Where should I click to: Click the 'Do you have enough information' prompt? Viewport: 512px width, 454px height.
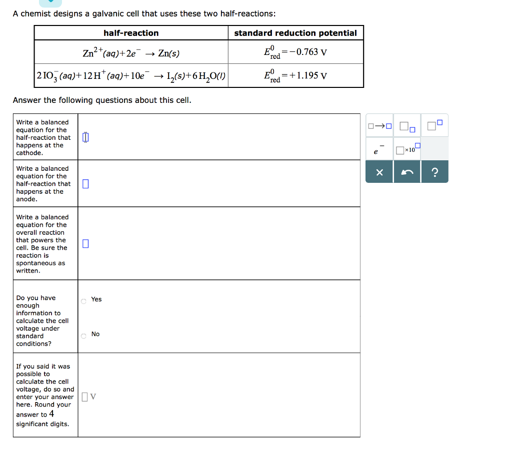(x=42, y=321)
